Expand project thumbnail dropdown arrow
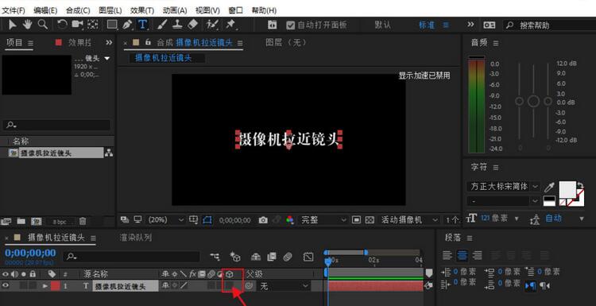The image size is (596, 306). point(107,59)
